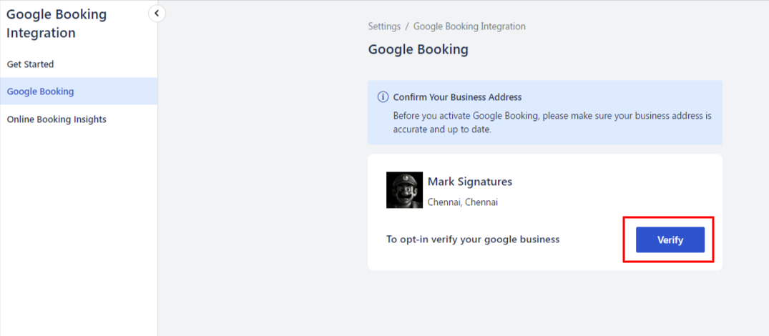Select Google Booking in the sidebar
The width and height of the screenshot is (769, 336).
pyautogui.click(x=79, y=91)
